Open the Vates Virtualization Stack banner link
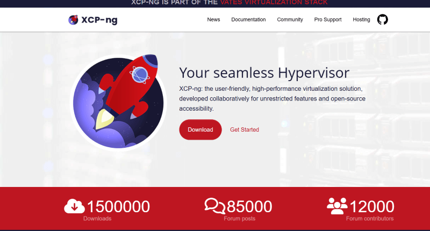 (274, 3)
